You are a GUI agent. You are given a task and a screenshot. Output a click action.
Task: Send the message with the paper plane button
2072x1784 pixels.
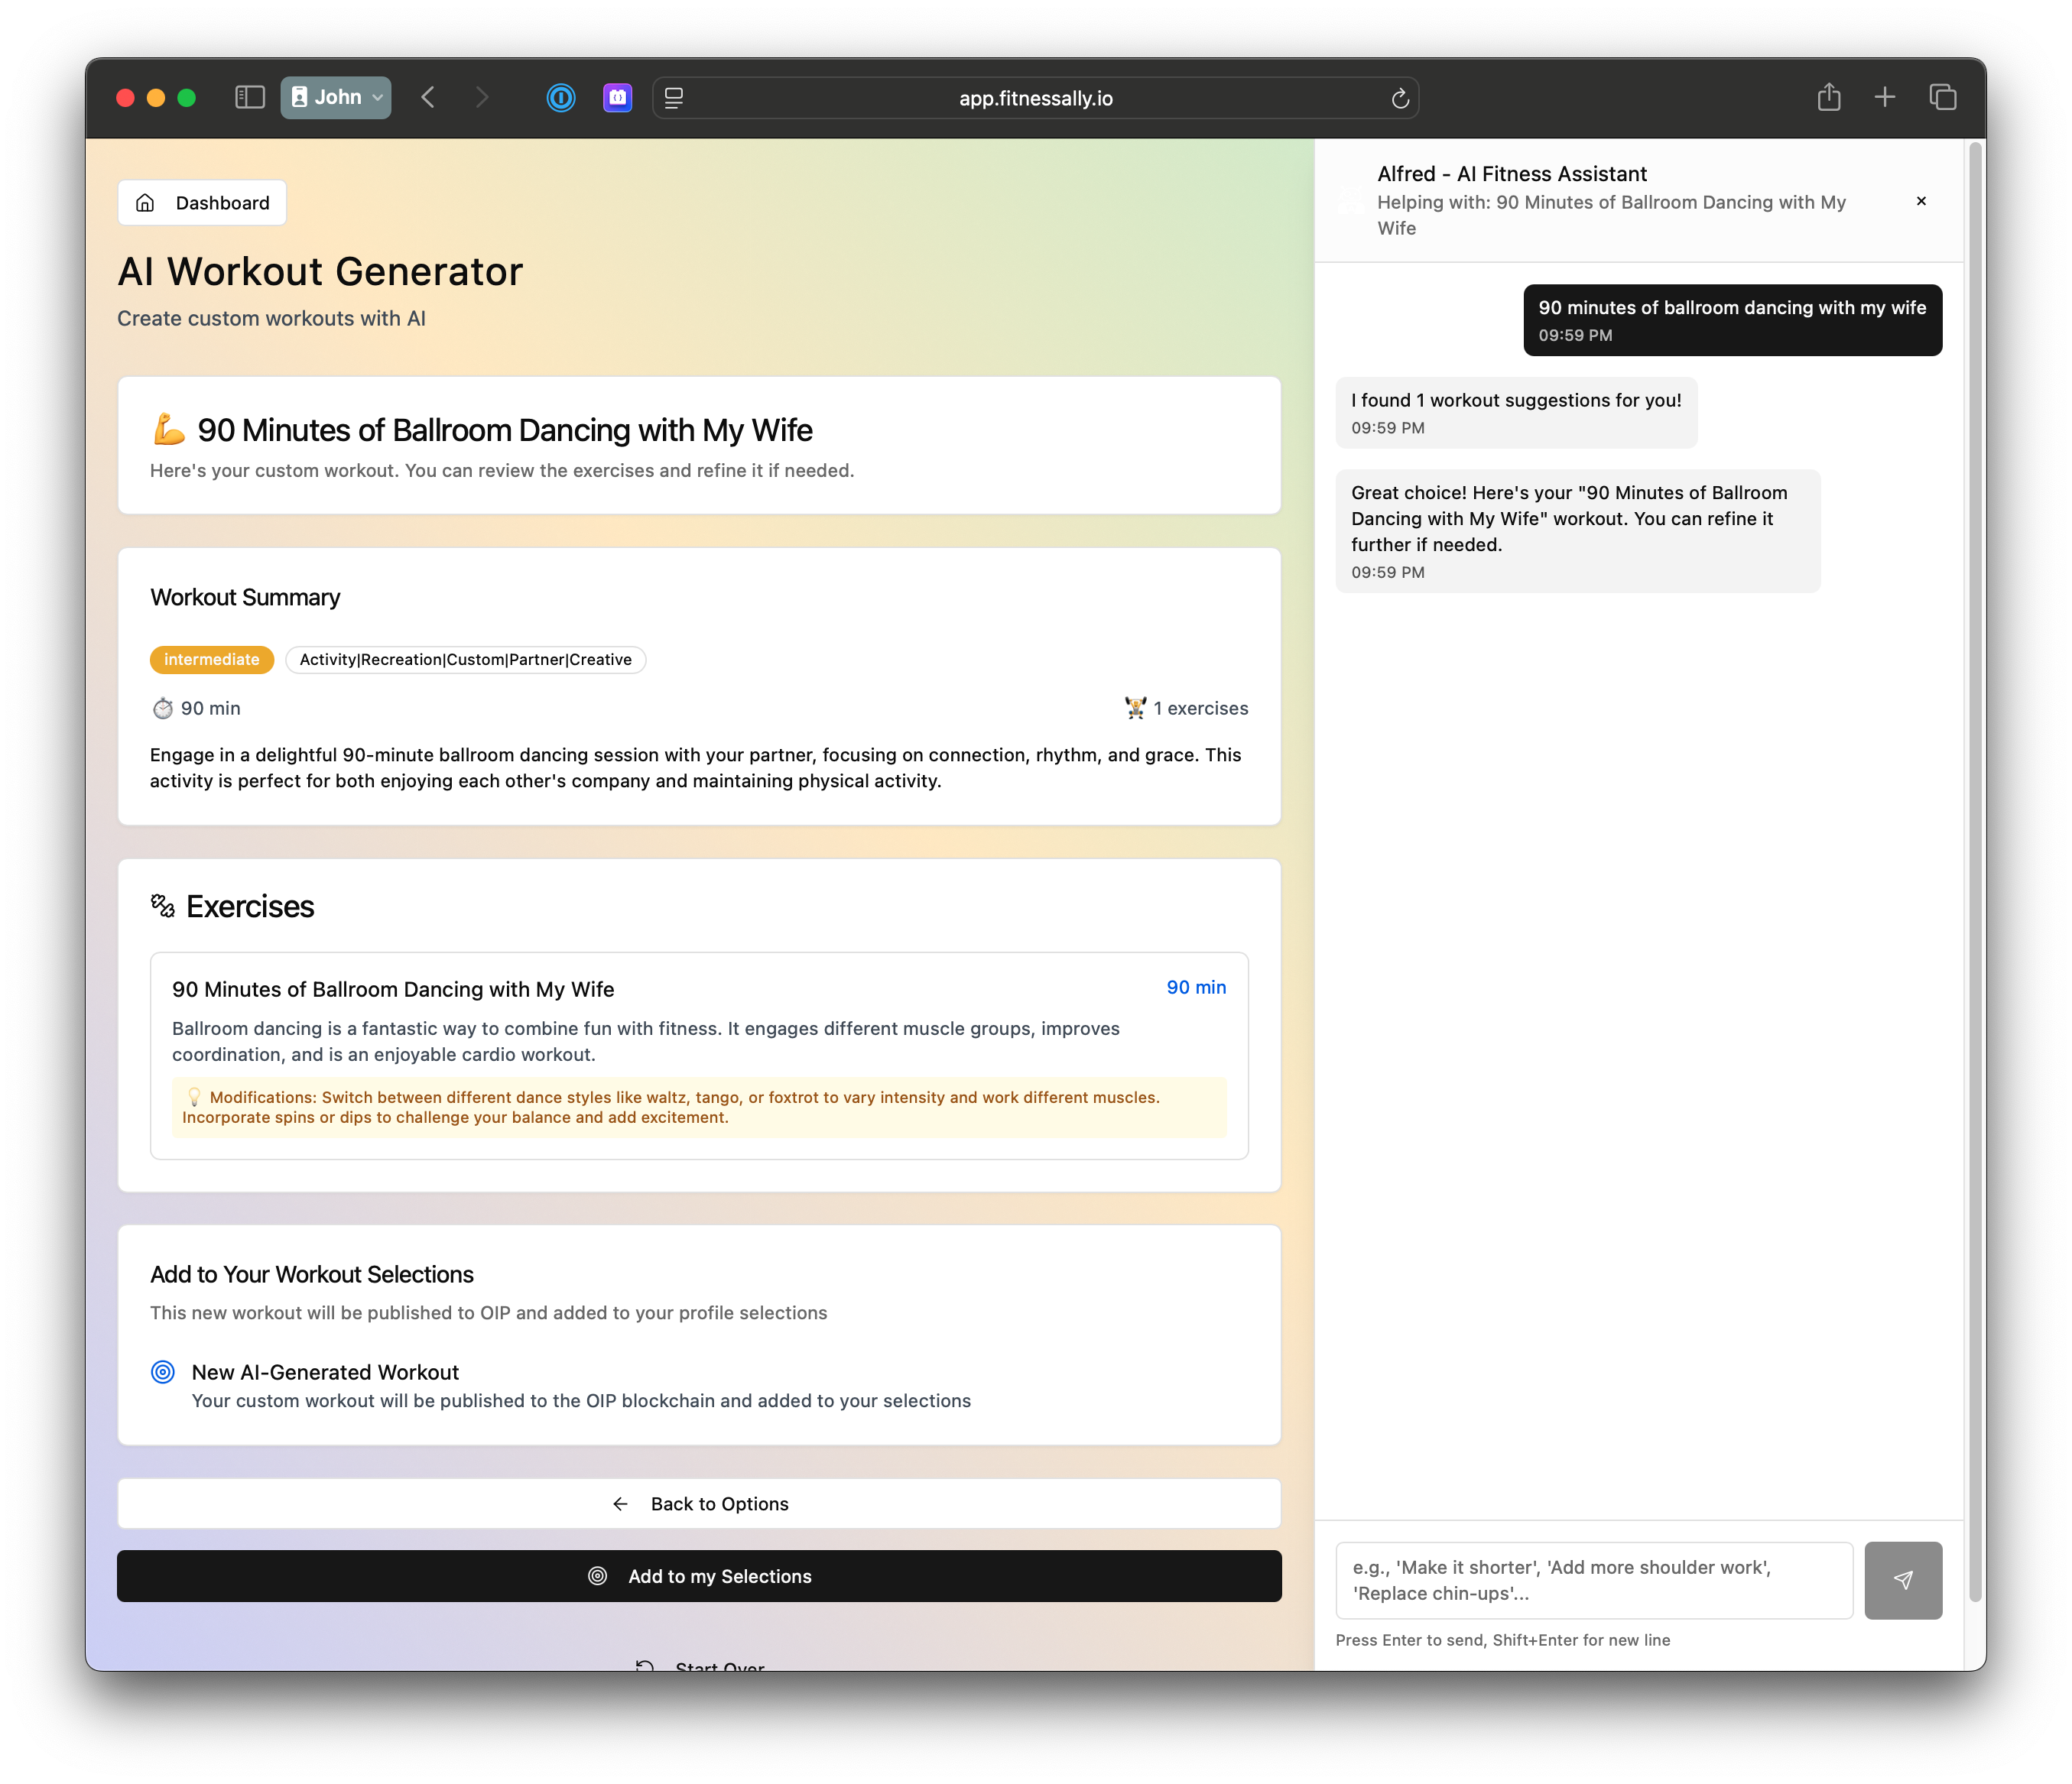click(1902, 1579)
